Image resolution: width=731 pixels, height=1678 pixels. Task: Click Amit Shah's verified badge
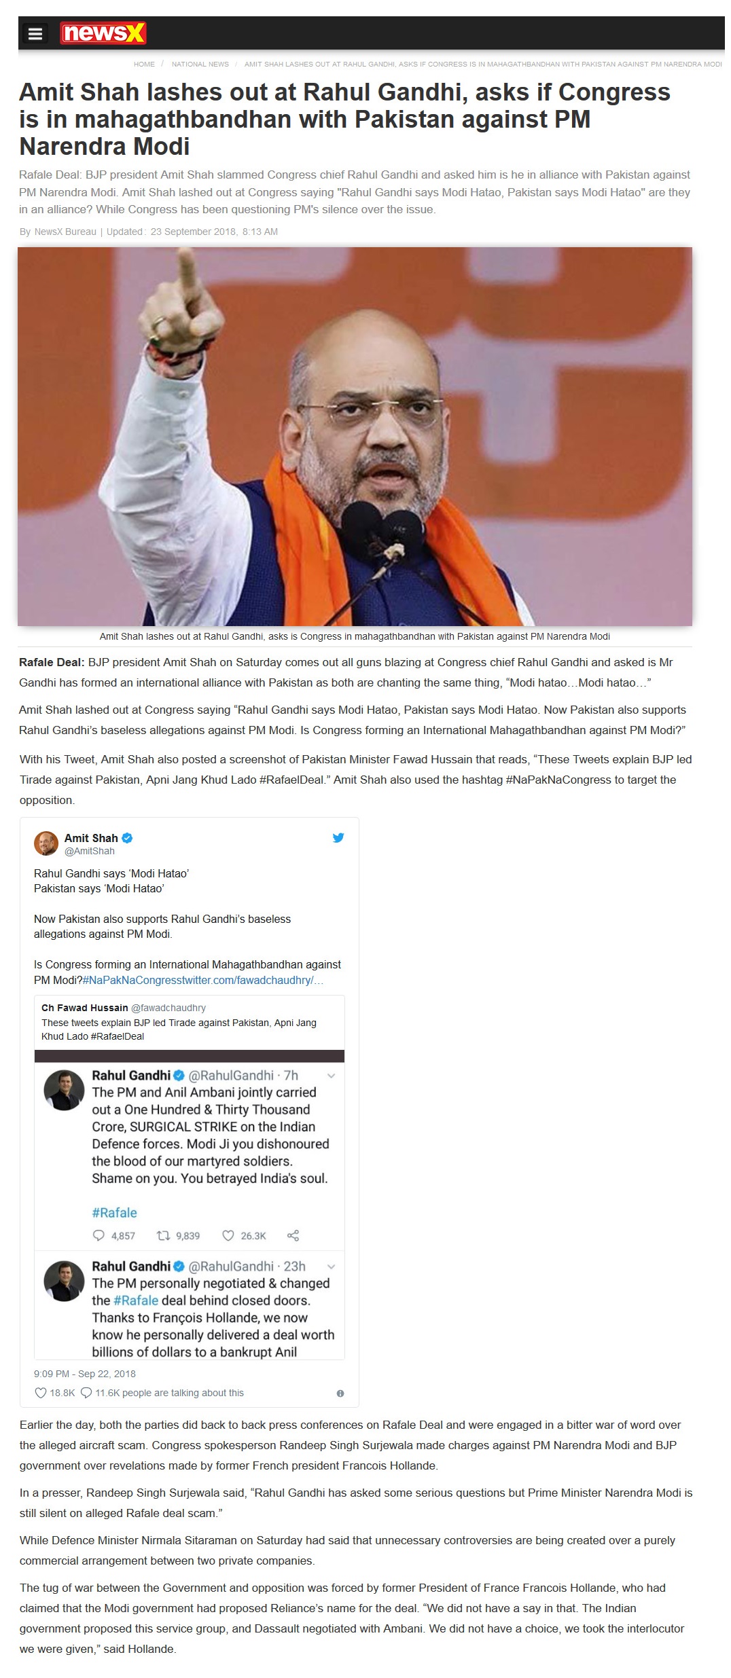[127, 838]
